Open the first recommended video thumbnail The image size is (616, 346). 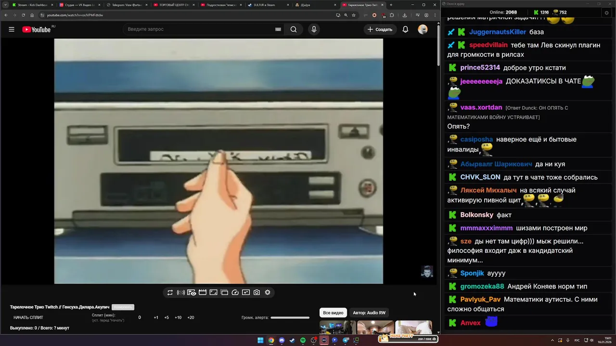point(338,327)
